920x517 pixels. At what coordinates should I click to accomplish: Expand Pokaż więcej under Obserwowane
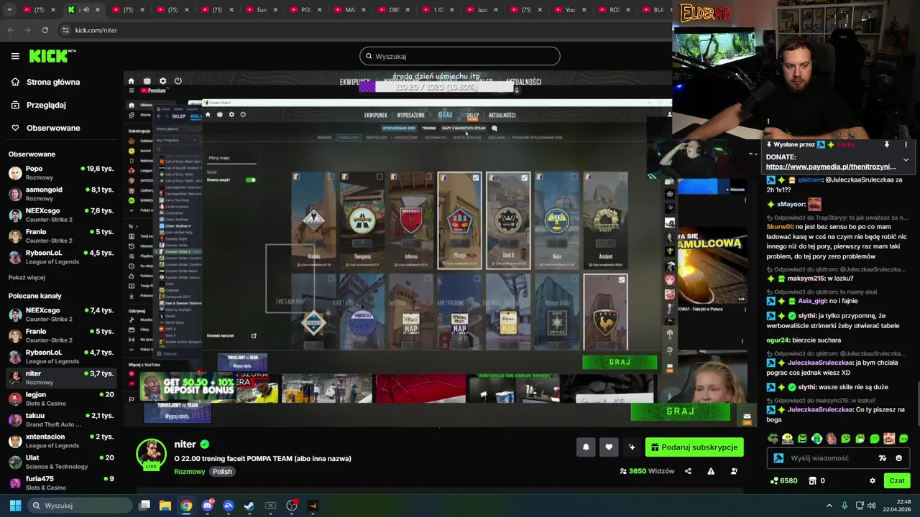click(x=27, y=277)
